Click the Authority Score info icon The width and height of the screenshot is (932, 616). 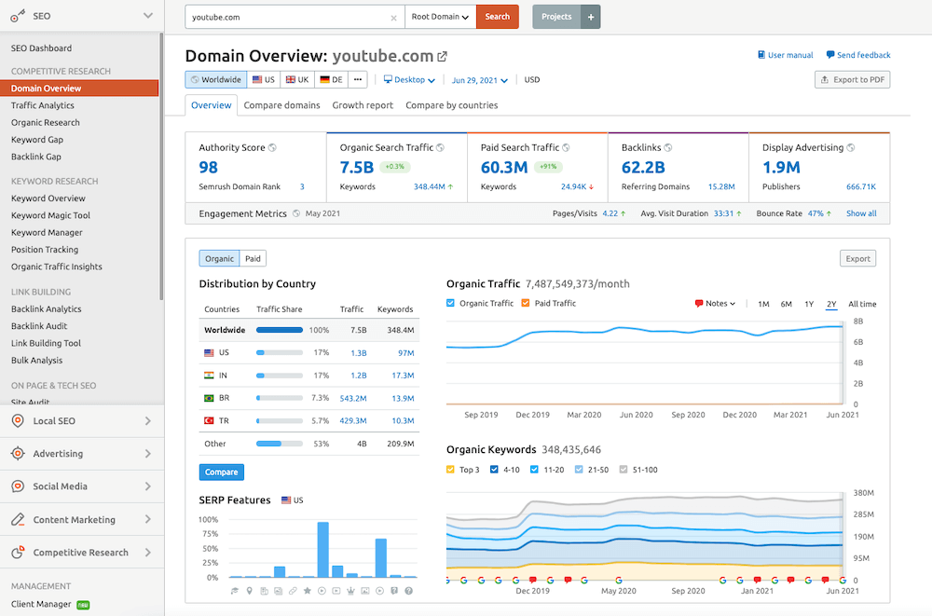pos(272,147)
